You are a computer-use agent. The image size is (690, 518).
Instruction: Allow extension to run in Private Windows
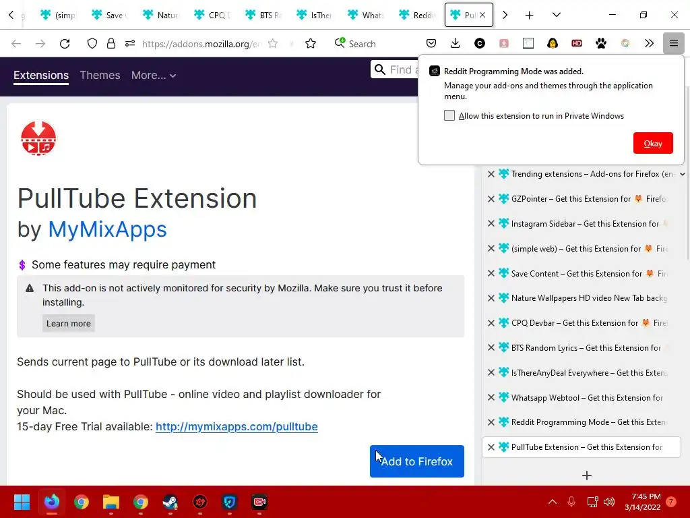pyautogui.click(x=449, y=115)
